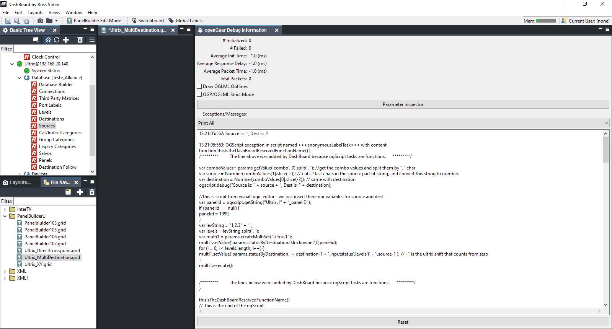
Task: Select the openGear Debug Information tab
Action: (235, 30)
